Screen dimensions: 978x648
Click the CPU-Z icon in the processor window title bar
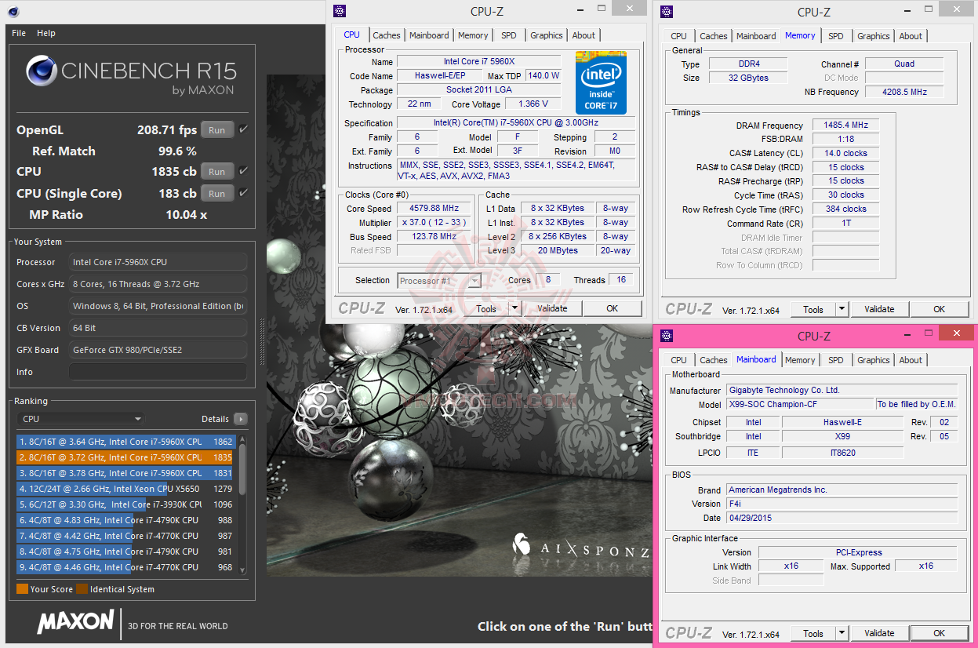[339, 11]
